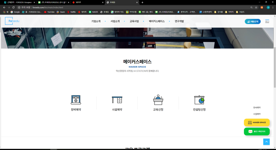Viewport: 276px width, 150px height.
Task: Open the Netflix bookmark
Action: 71,12
